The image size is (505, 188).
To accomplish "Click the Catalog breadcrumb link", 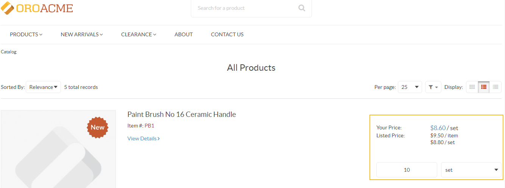I will coord(9,52).
